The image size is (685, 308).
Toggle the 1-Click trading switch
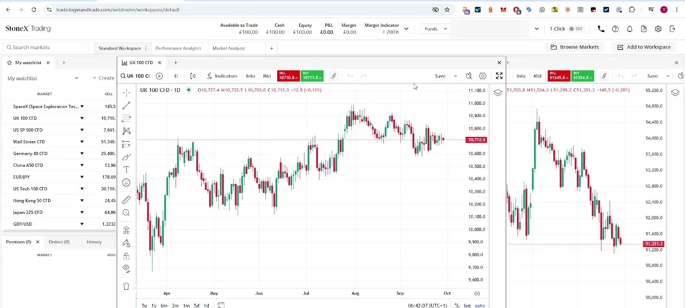coord(576,29)
